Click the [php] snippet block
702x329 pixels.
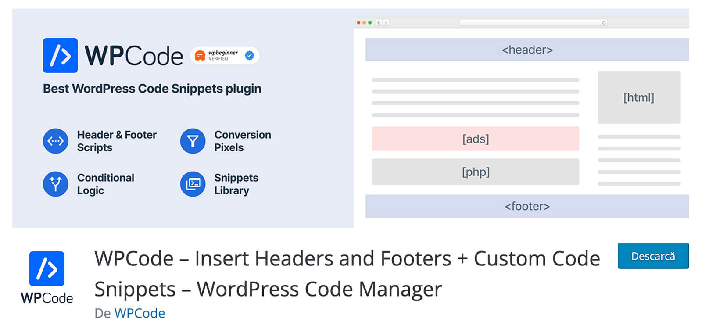point(476,172)
